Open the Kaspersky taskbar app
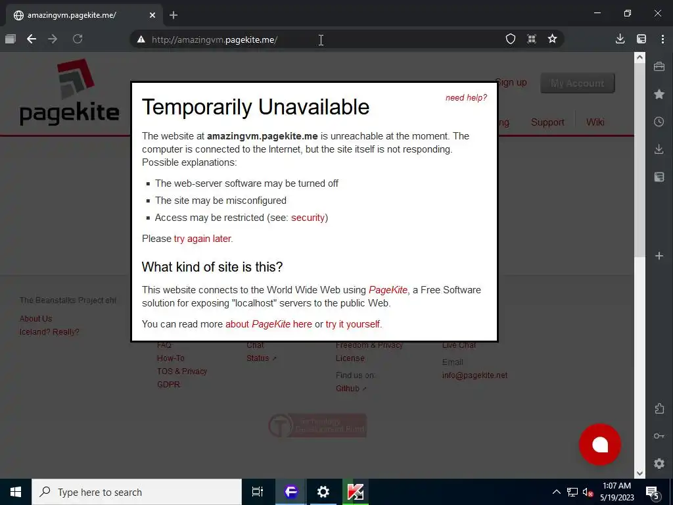The height and width of the screenshot is (505, 673). tap(356, 492)
